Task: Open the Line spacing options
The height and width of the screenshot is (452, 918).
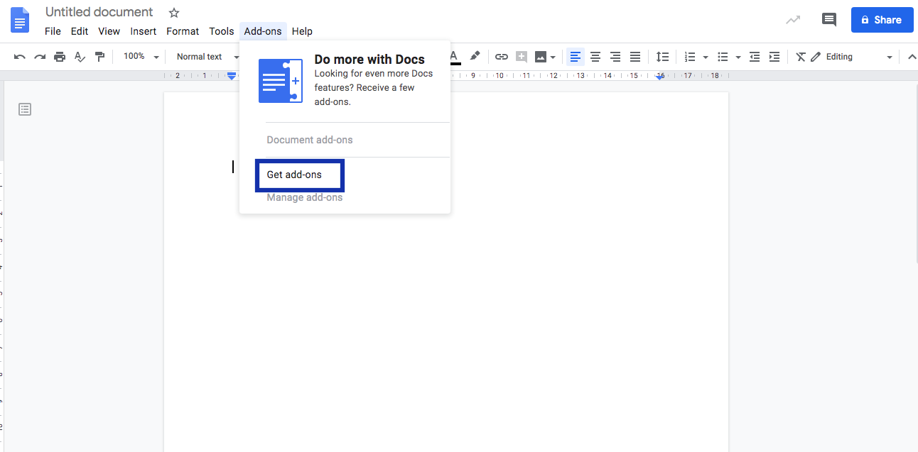Action: point(662,57)
